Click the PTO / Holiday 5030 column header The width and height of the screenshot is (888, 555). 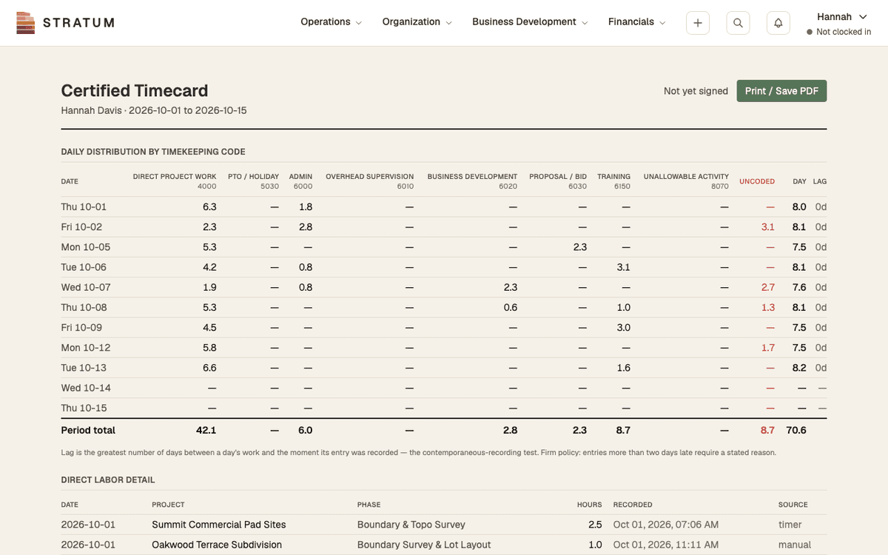pyautogui.click(x=253, y=181)
